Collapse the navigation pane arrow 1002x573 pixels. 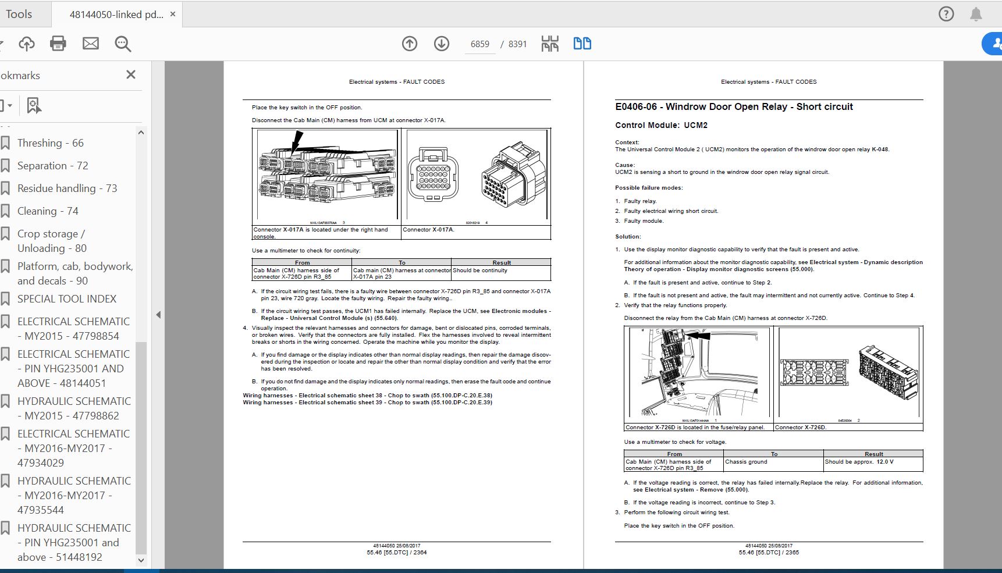pyautogui.click(x=158, y=315)
